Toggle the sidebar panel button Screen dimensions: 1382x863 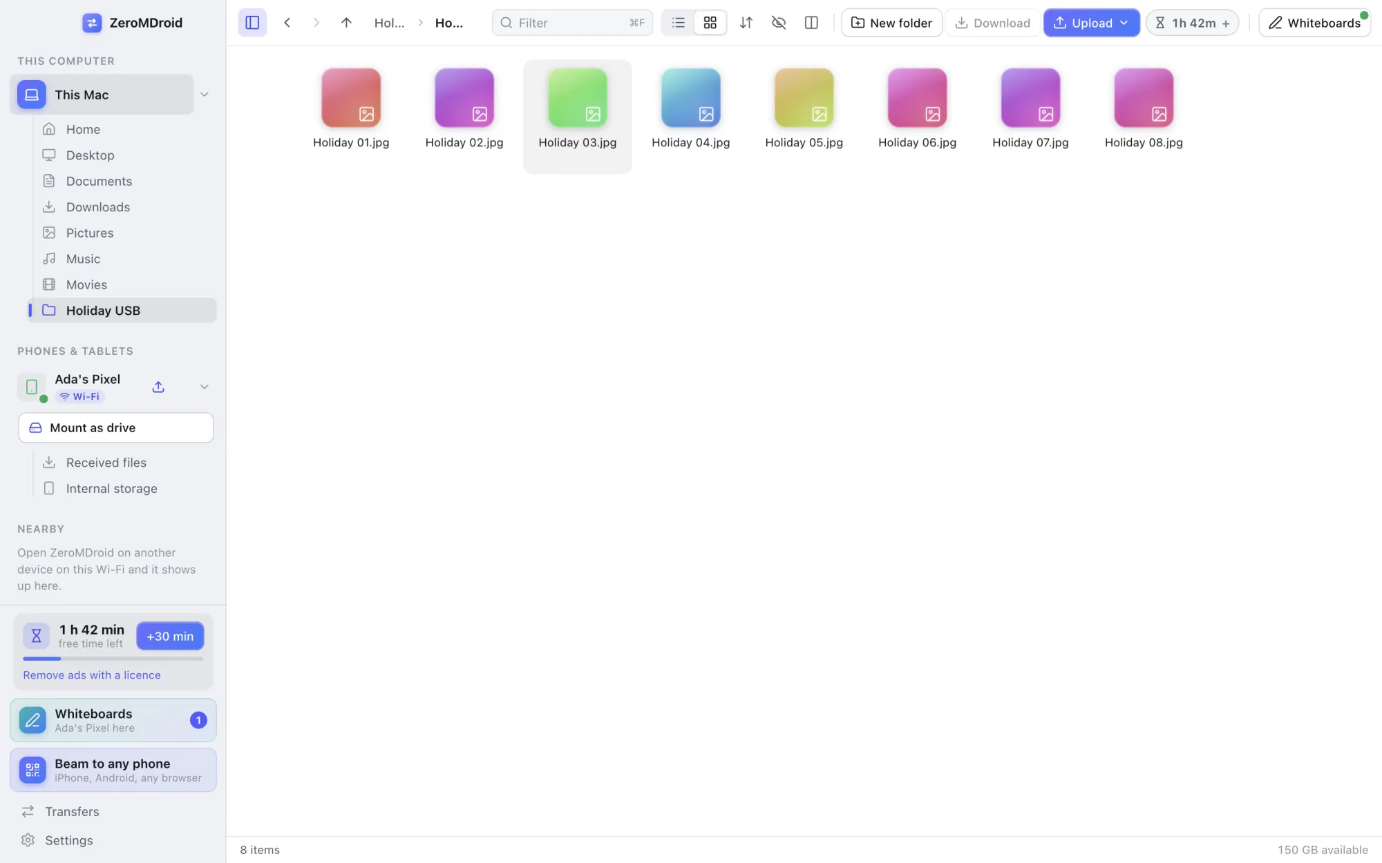(252, 23)
